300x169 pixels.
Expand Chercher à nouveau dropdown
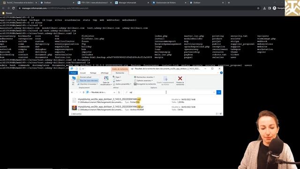(88, 84)
